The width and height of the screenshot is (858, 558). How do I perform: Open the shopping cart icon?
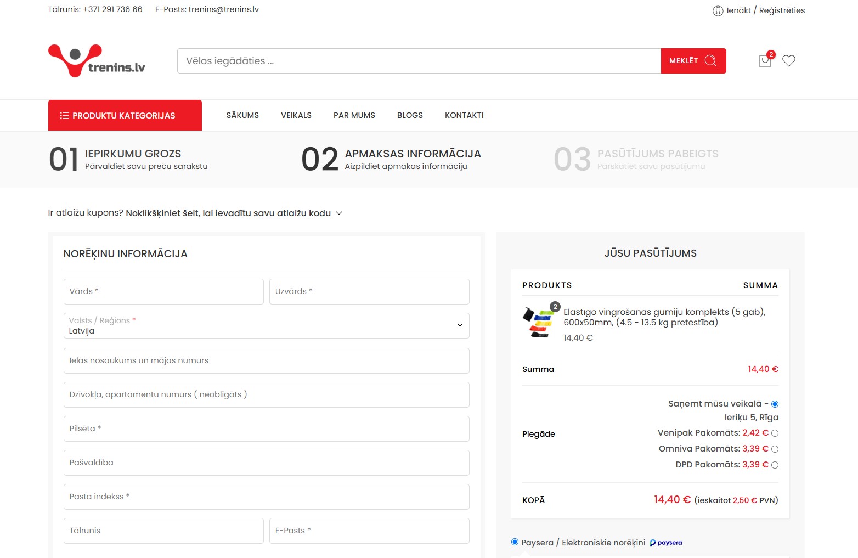click(765, 61)
